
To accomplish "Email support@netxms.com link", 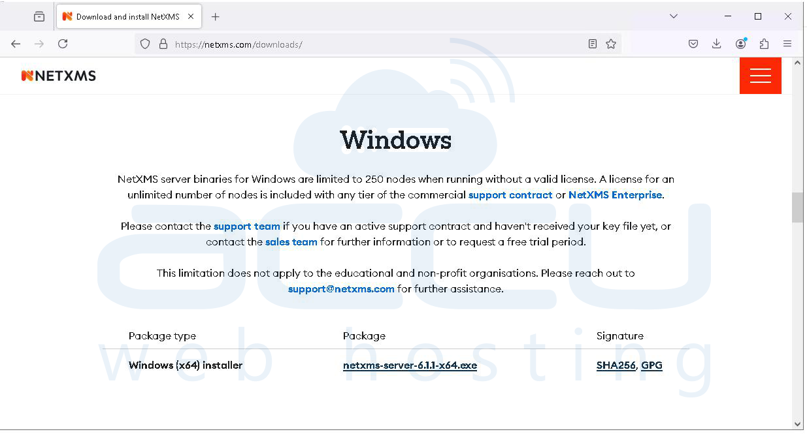I will [x=341, y=289].
